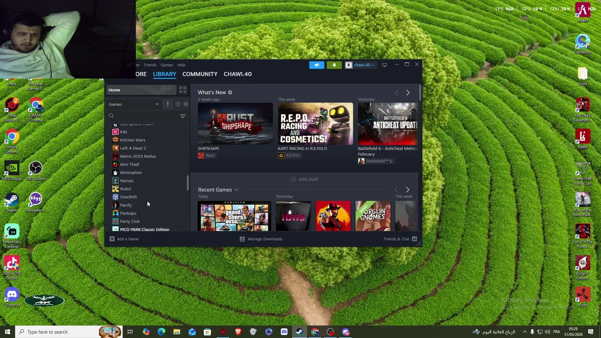
Task: Open NVIDIA App desktop shortcut
Action: click(x=12, y=170)
